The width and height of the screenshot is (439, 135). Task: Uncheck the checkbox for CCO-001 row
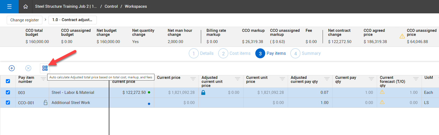(8, 103)
